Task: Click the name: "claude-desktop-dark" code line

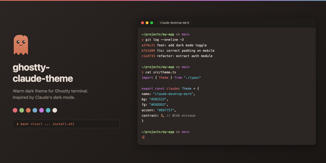Action: pyautogui.click(x=168, y=94)
